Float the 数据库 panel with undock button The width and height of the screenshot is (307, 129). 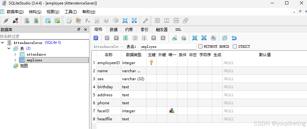79,30
